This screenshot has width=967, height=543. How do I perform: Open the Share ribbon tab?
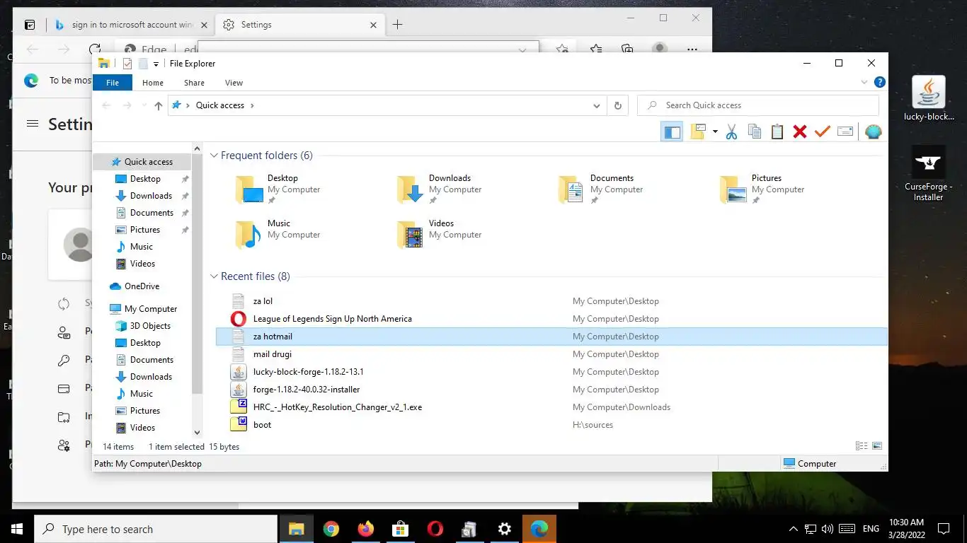pos(194,83)
